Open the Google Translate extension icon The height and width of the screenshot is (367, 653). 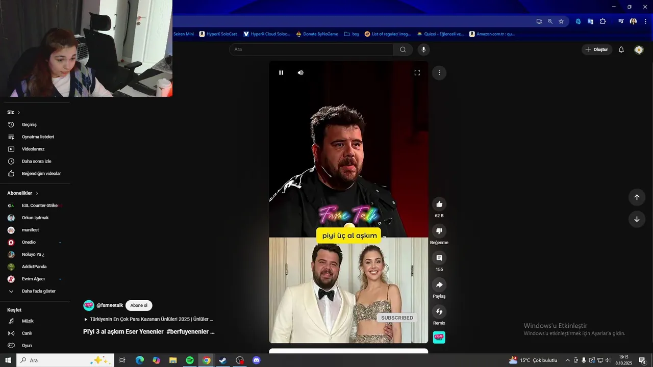click(590, 21)
